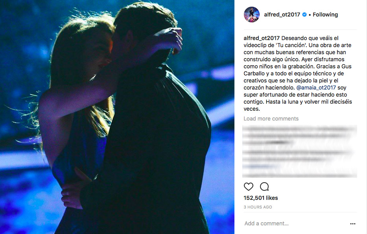Click the couple embracing photo
Screen dimensions: 367x234
click(117, 117)
